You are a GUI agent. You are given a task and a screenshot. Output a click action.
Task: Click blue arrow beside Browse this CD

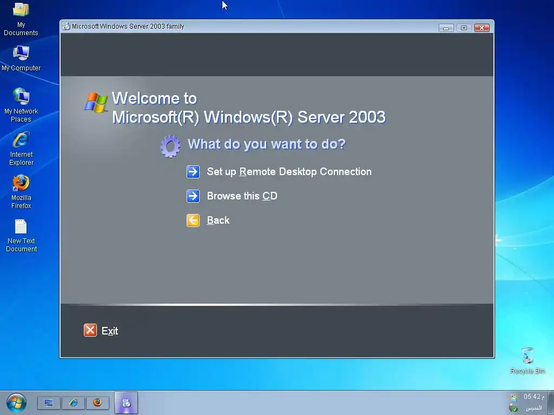(193, 196)
